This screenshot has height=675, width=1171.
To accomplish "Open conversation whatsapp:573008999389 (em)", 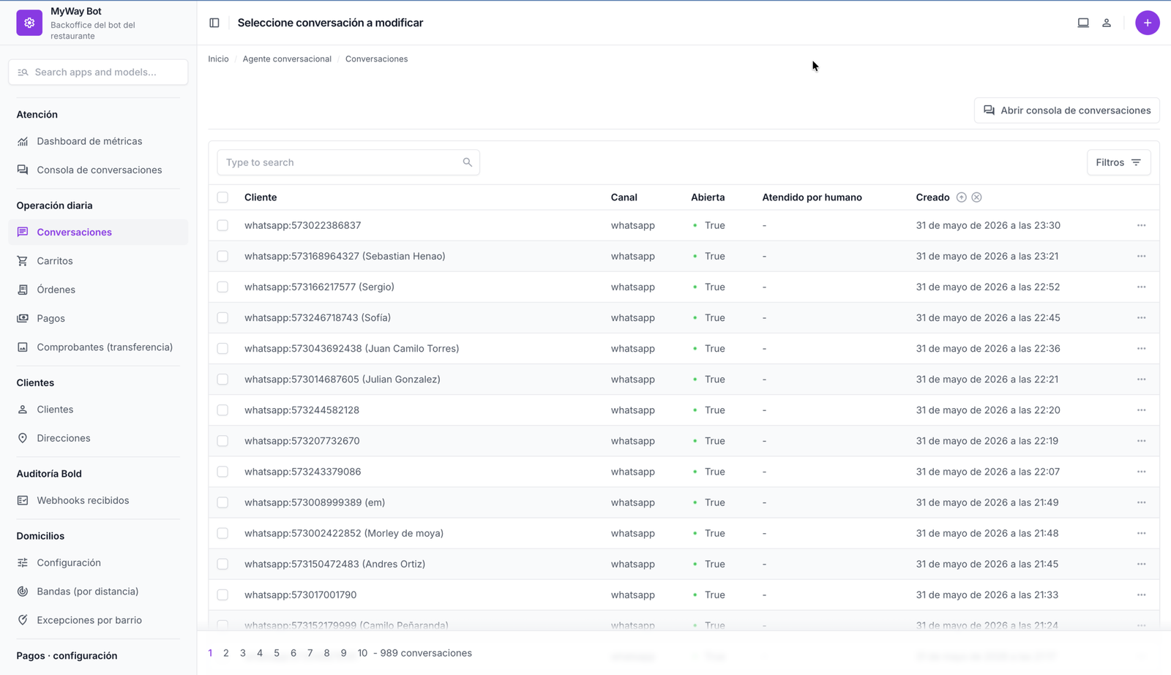I will pyautogui.click(x=315, y=502).
